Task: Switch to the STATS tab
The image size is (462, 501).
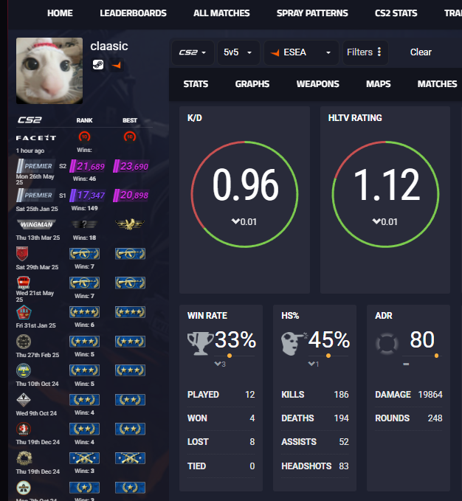Action: pos(196,84)
